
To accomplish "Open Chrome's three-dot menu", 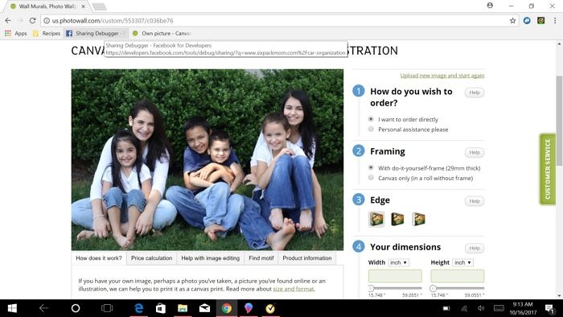I will 555,21.
